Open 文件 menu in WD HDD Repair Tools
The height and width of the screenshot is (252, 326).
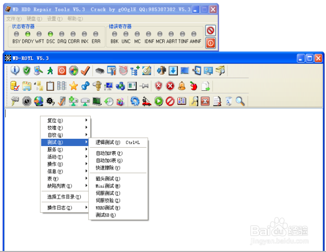pos(14,19)
